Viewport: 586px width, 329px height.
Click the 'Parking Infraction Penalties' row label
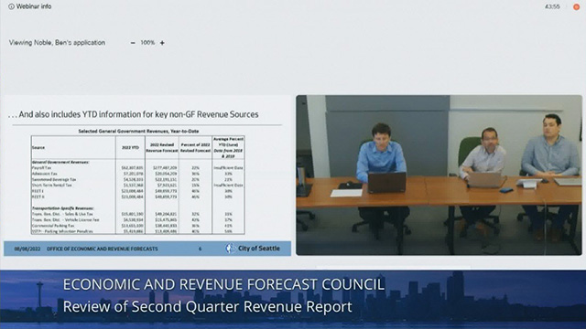[x=62, y=231]
